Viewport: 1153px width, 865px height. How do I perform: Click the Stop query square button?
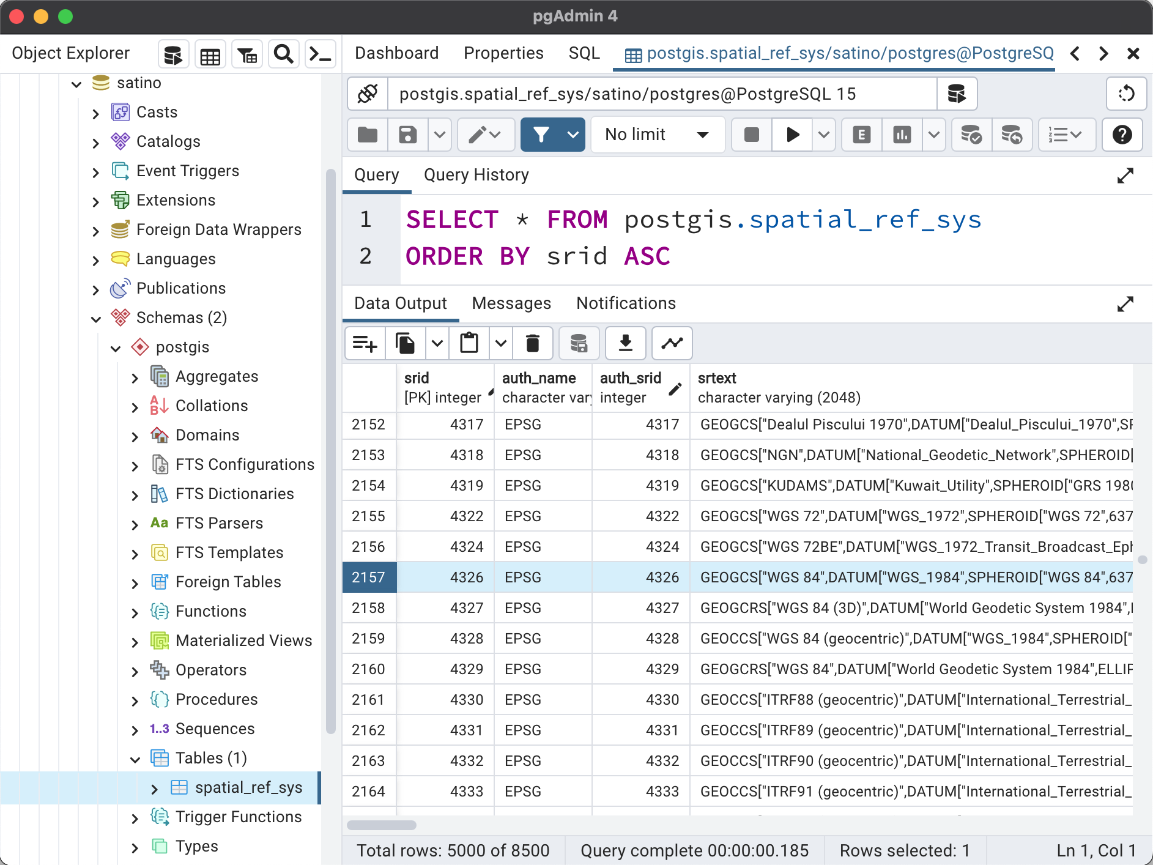pyautogui.click(x=751, y=135)
